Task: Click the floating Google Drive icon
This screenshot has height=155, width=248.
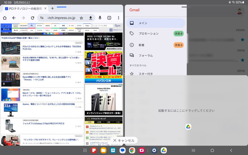Action: click(188, 127)
